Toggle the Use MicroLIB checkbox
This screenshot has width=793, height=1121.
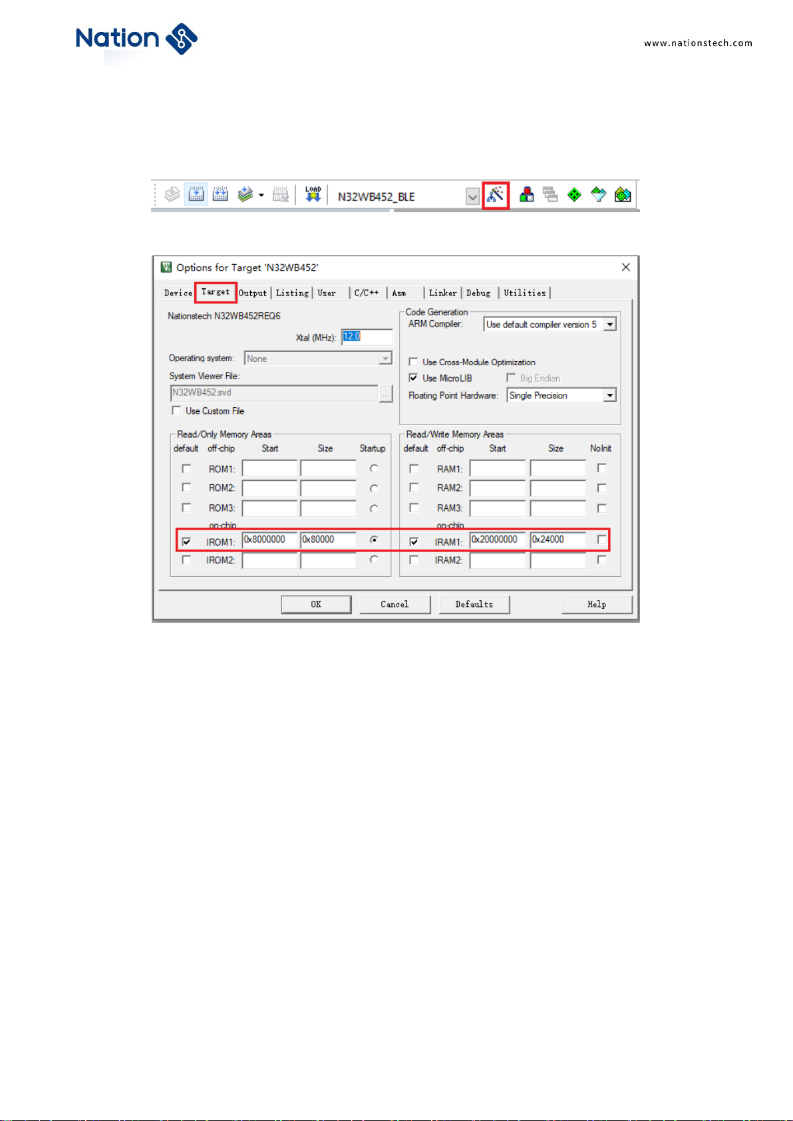(413, 378)
